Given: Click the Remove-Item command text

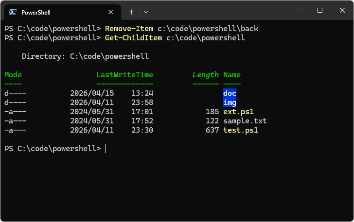Looking at the screenshot, I should tap(129, 29).
